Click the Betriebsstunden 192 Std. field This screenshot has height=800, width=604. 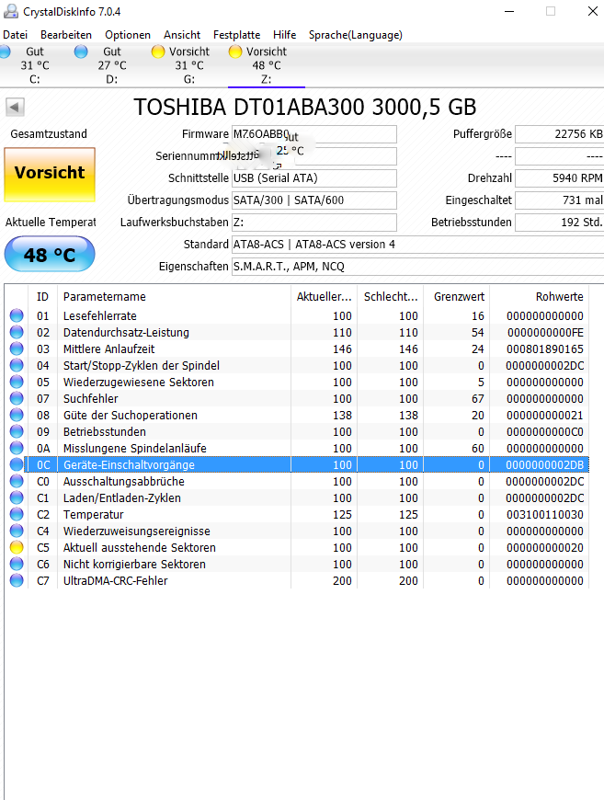click(560, 223)
